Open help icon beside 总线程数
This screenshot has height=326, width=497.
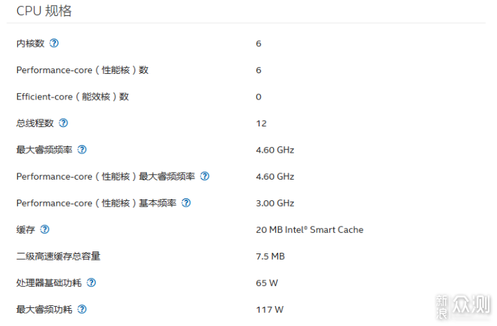tap(64, 123)
